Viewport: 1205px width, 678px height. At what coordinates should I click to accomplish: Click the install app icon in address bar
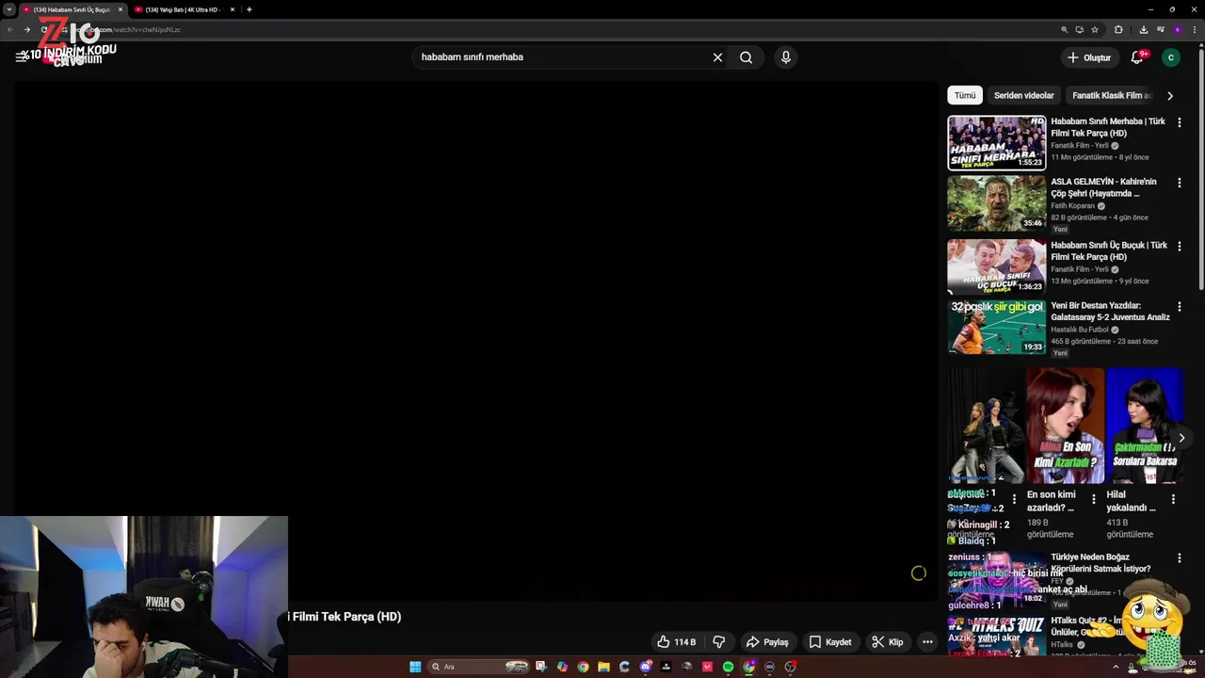1080,29
